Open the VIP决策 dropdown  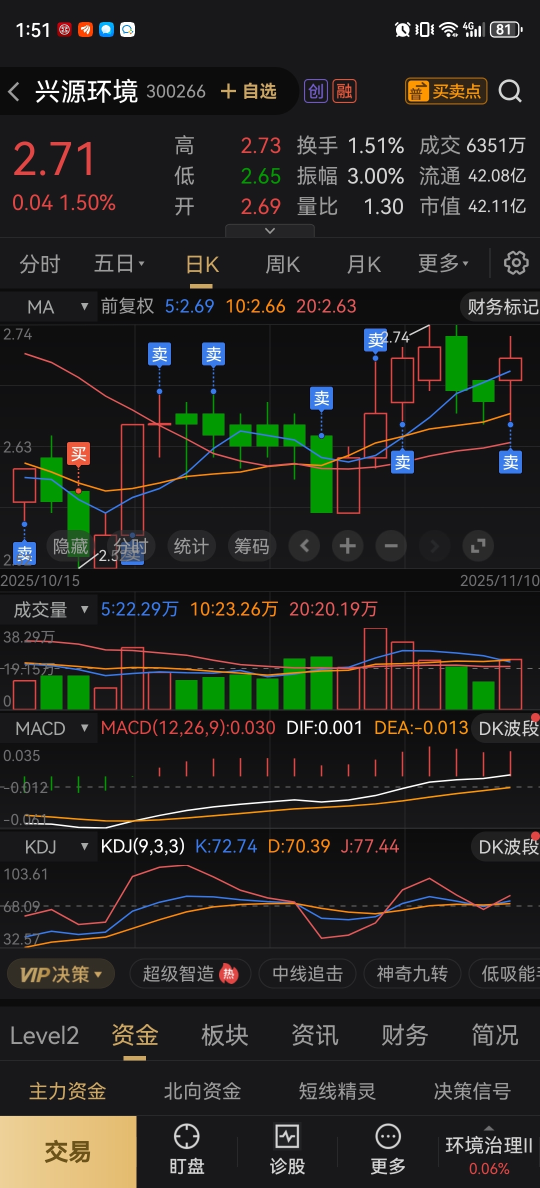[61, 974]
